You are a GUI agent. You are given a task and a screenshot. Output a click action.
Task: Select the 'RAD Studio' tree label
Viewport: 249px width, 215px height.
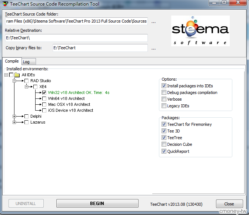coord(41,81)
